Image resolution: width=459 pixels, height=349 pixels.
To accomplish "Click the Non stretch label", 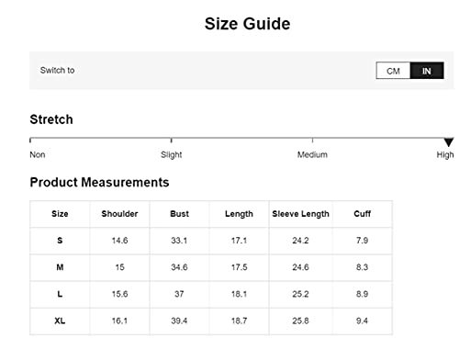I will point(38,154).
